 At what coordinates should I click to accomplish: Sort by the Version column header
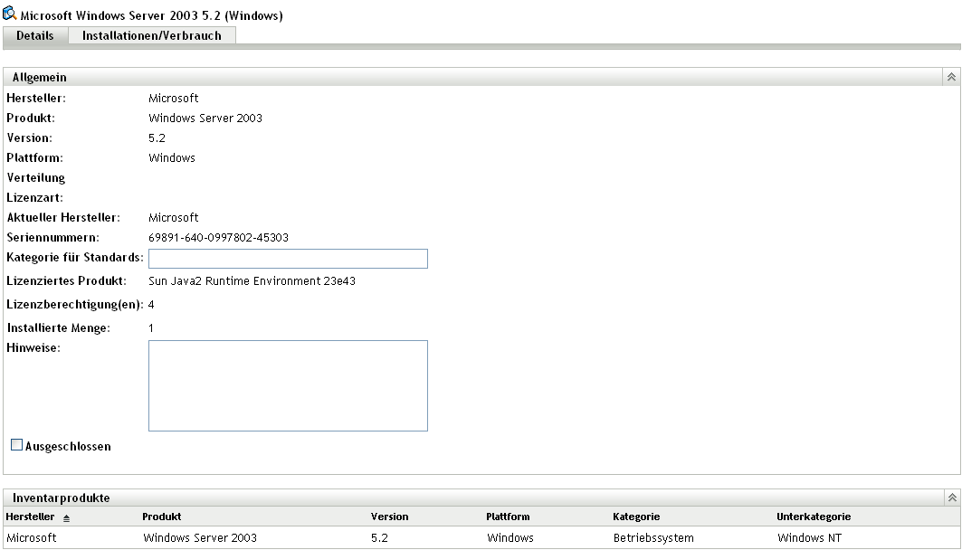pyautogui.click(x=389, y=517)
